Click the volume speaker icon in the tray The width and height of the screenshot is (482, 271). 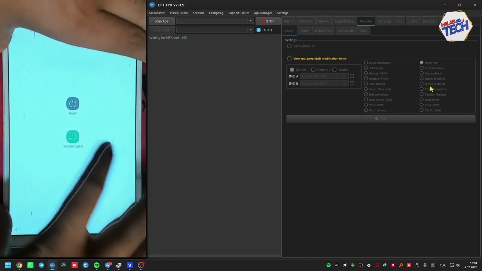[458, 265]
